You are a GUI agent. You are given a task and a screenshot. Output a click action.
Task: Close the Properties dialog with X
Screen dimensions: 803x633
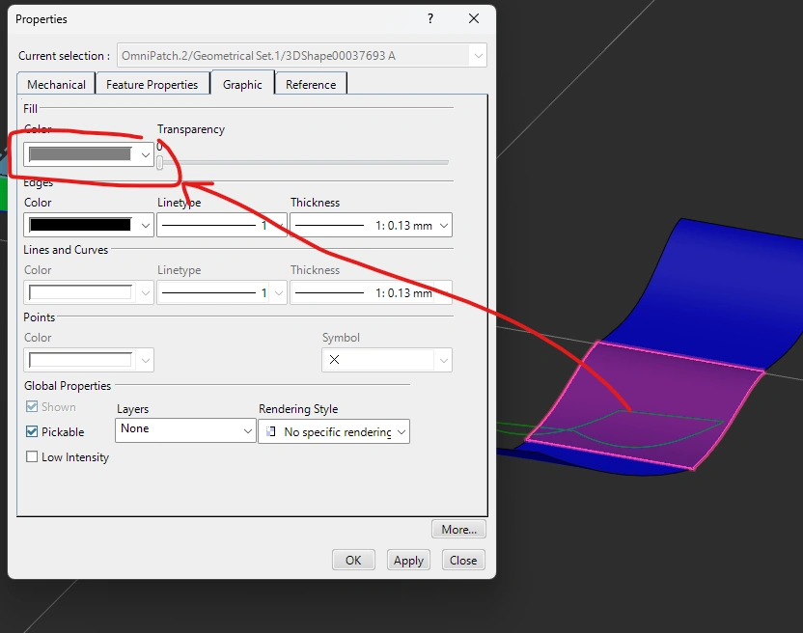click(x=474, y=19)
